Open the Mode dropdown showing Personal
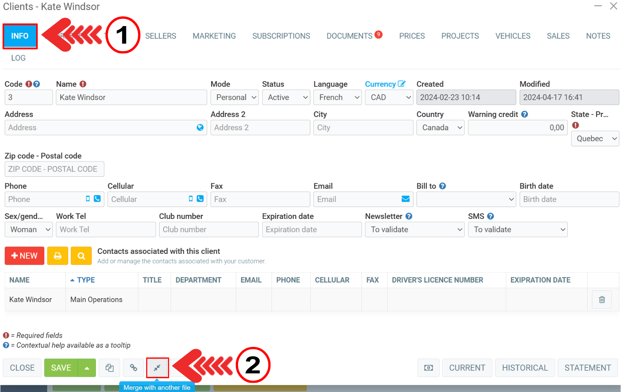The height and width of the screenshot is (392, 621). coord(235,98)
